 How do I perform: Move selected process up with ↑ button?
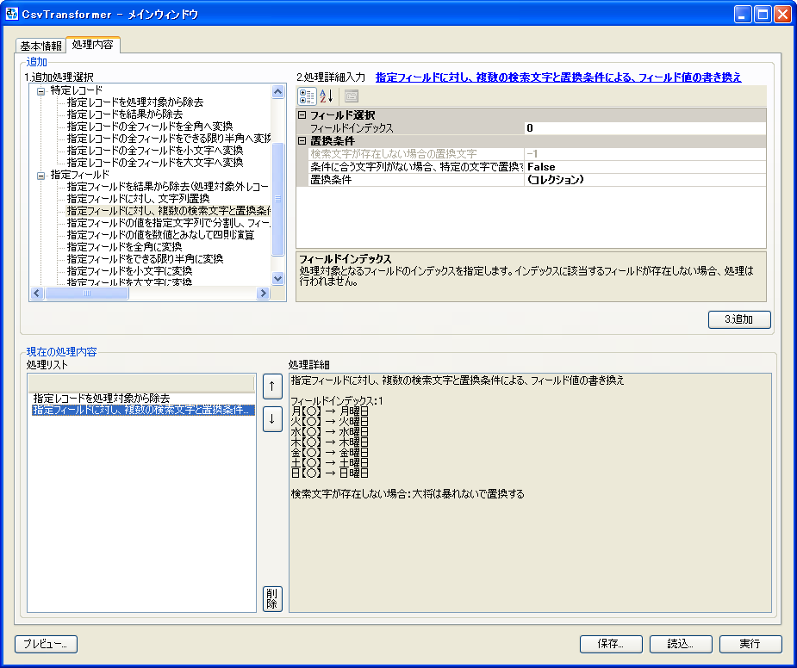click(x=272, y=387)
